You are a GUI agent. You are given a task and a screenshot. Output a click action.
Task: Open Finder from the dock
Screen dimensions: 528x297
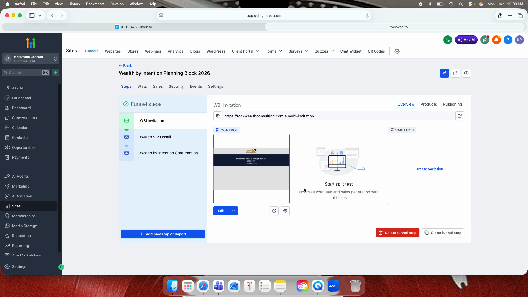172,286
